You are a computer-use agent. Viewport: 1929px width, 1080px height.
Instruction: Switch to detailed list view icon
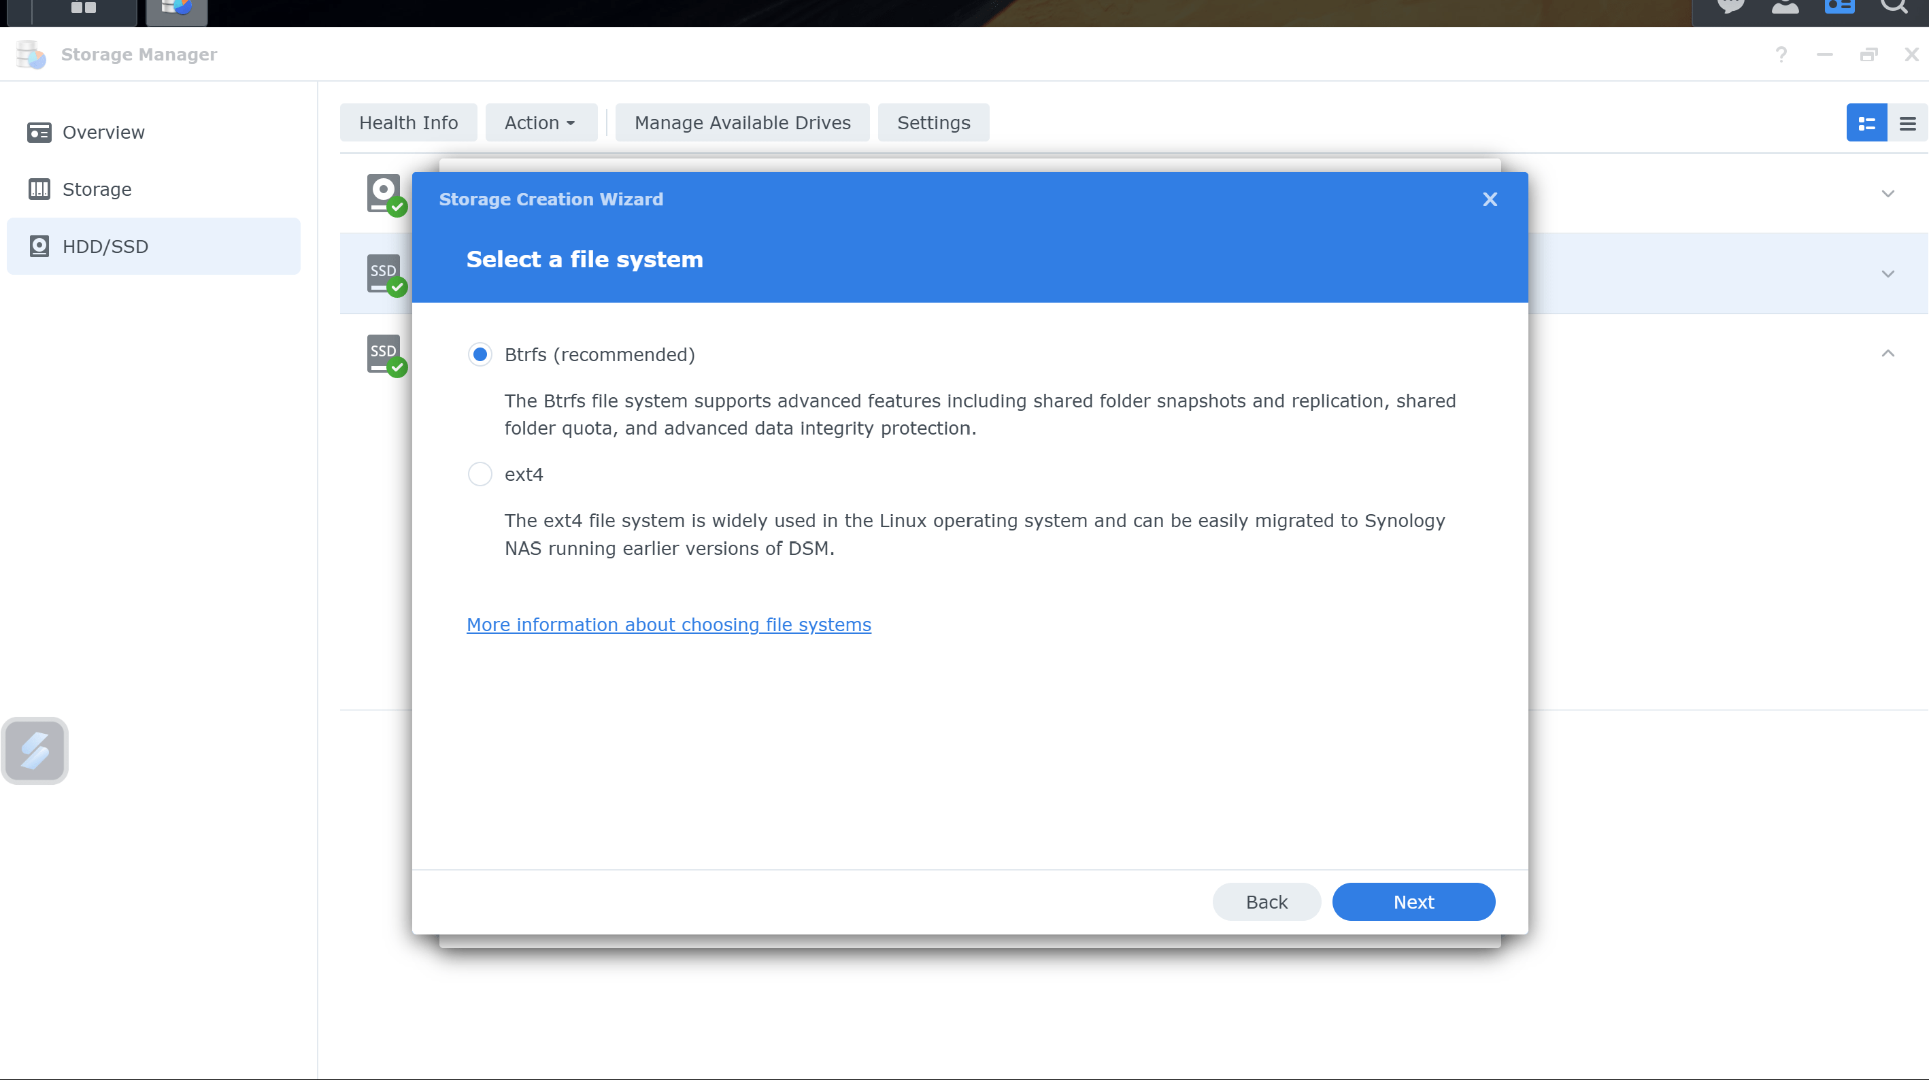(1866, 124)
